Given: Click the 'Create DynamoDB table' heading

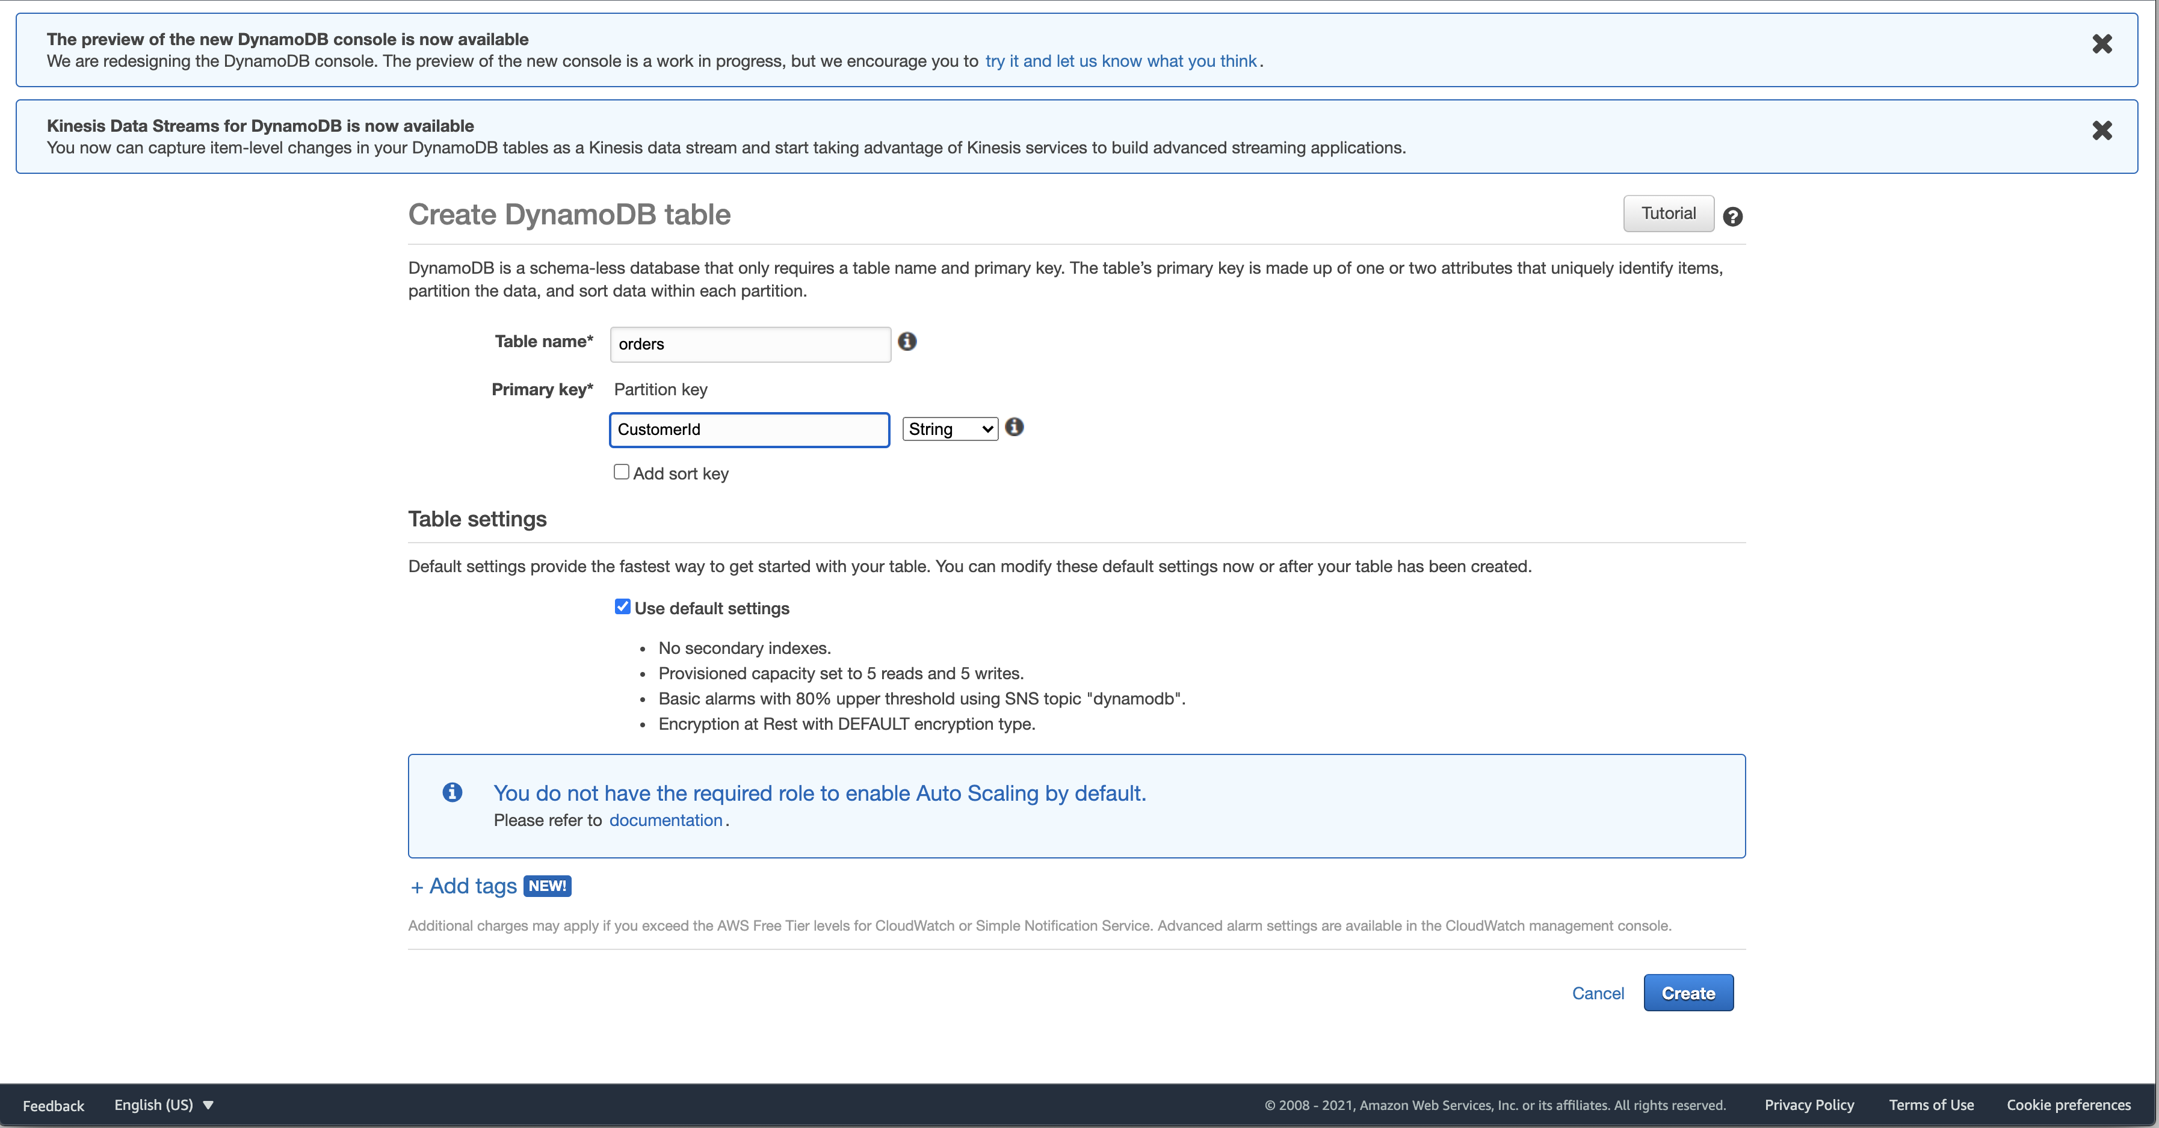Looking at the screenshot, I should point(569,215).
